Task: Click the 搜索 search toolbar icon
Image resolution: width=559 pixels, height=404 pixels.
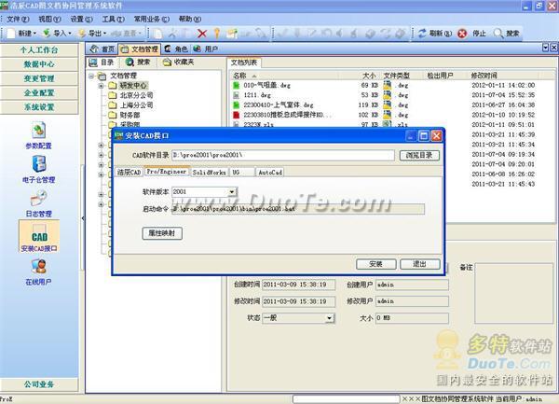Action: click(x=498, y=33)
